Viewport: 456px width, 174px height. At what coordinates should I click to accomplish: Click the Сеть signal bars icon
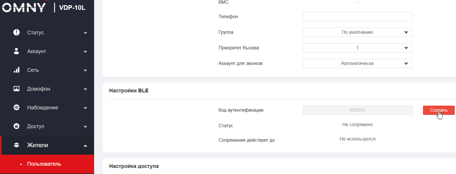[x=17, y=70]
